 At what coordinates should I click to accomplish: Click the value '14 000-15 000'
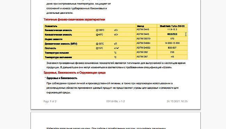pos(172,43)
